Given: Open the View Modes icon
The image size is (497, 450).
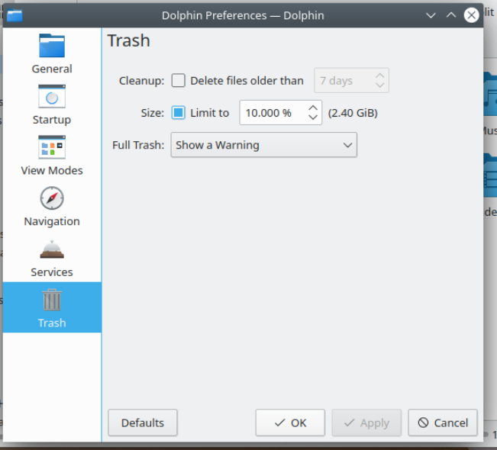Looking at the screenshot, I should pyautogui.click(x=52, y=147).
